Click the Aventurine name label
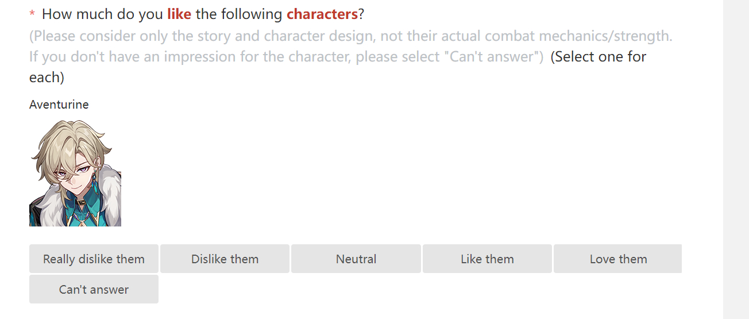 59,105
